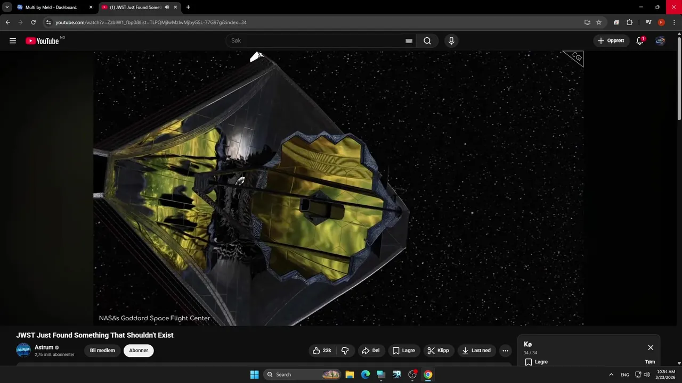Click the search magnifier button

pos(427,41)
